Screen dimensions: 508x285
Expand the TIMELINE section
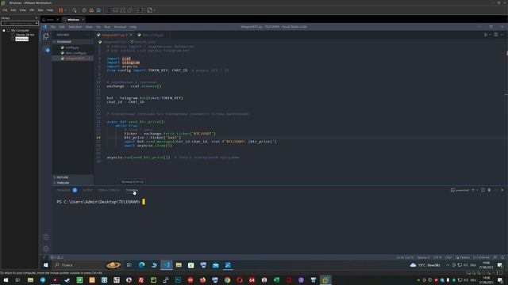pyautogui.click(x=63, y=183)
